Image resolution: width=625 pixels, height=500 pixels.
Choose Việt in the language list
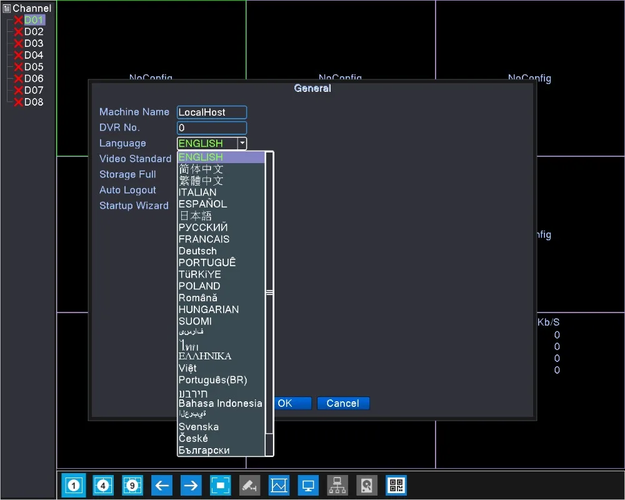pyautogui.click(x=221, y=368)
